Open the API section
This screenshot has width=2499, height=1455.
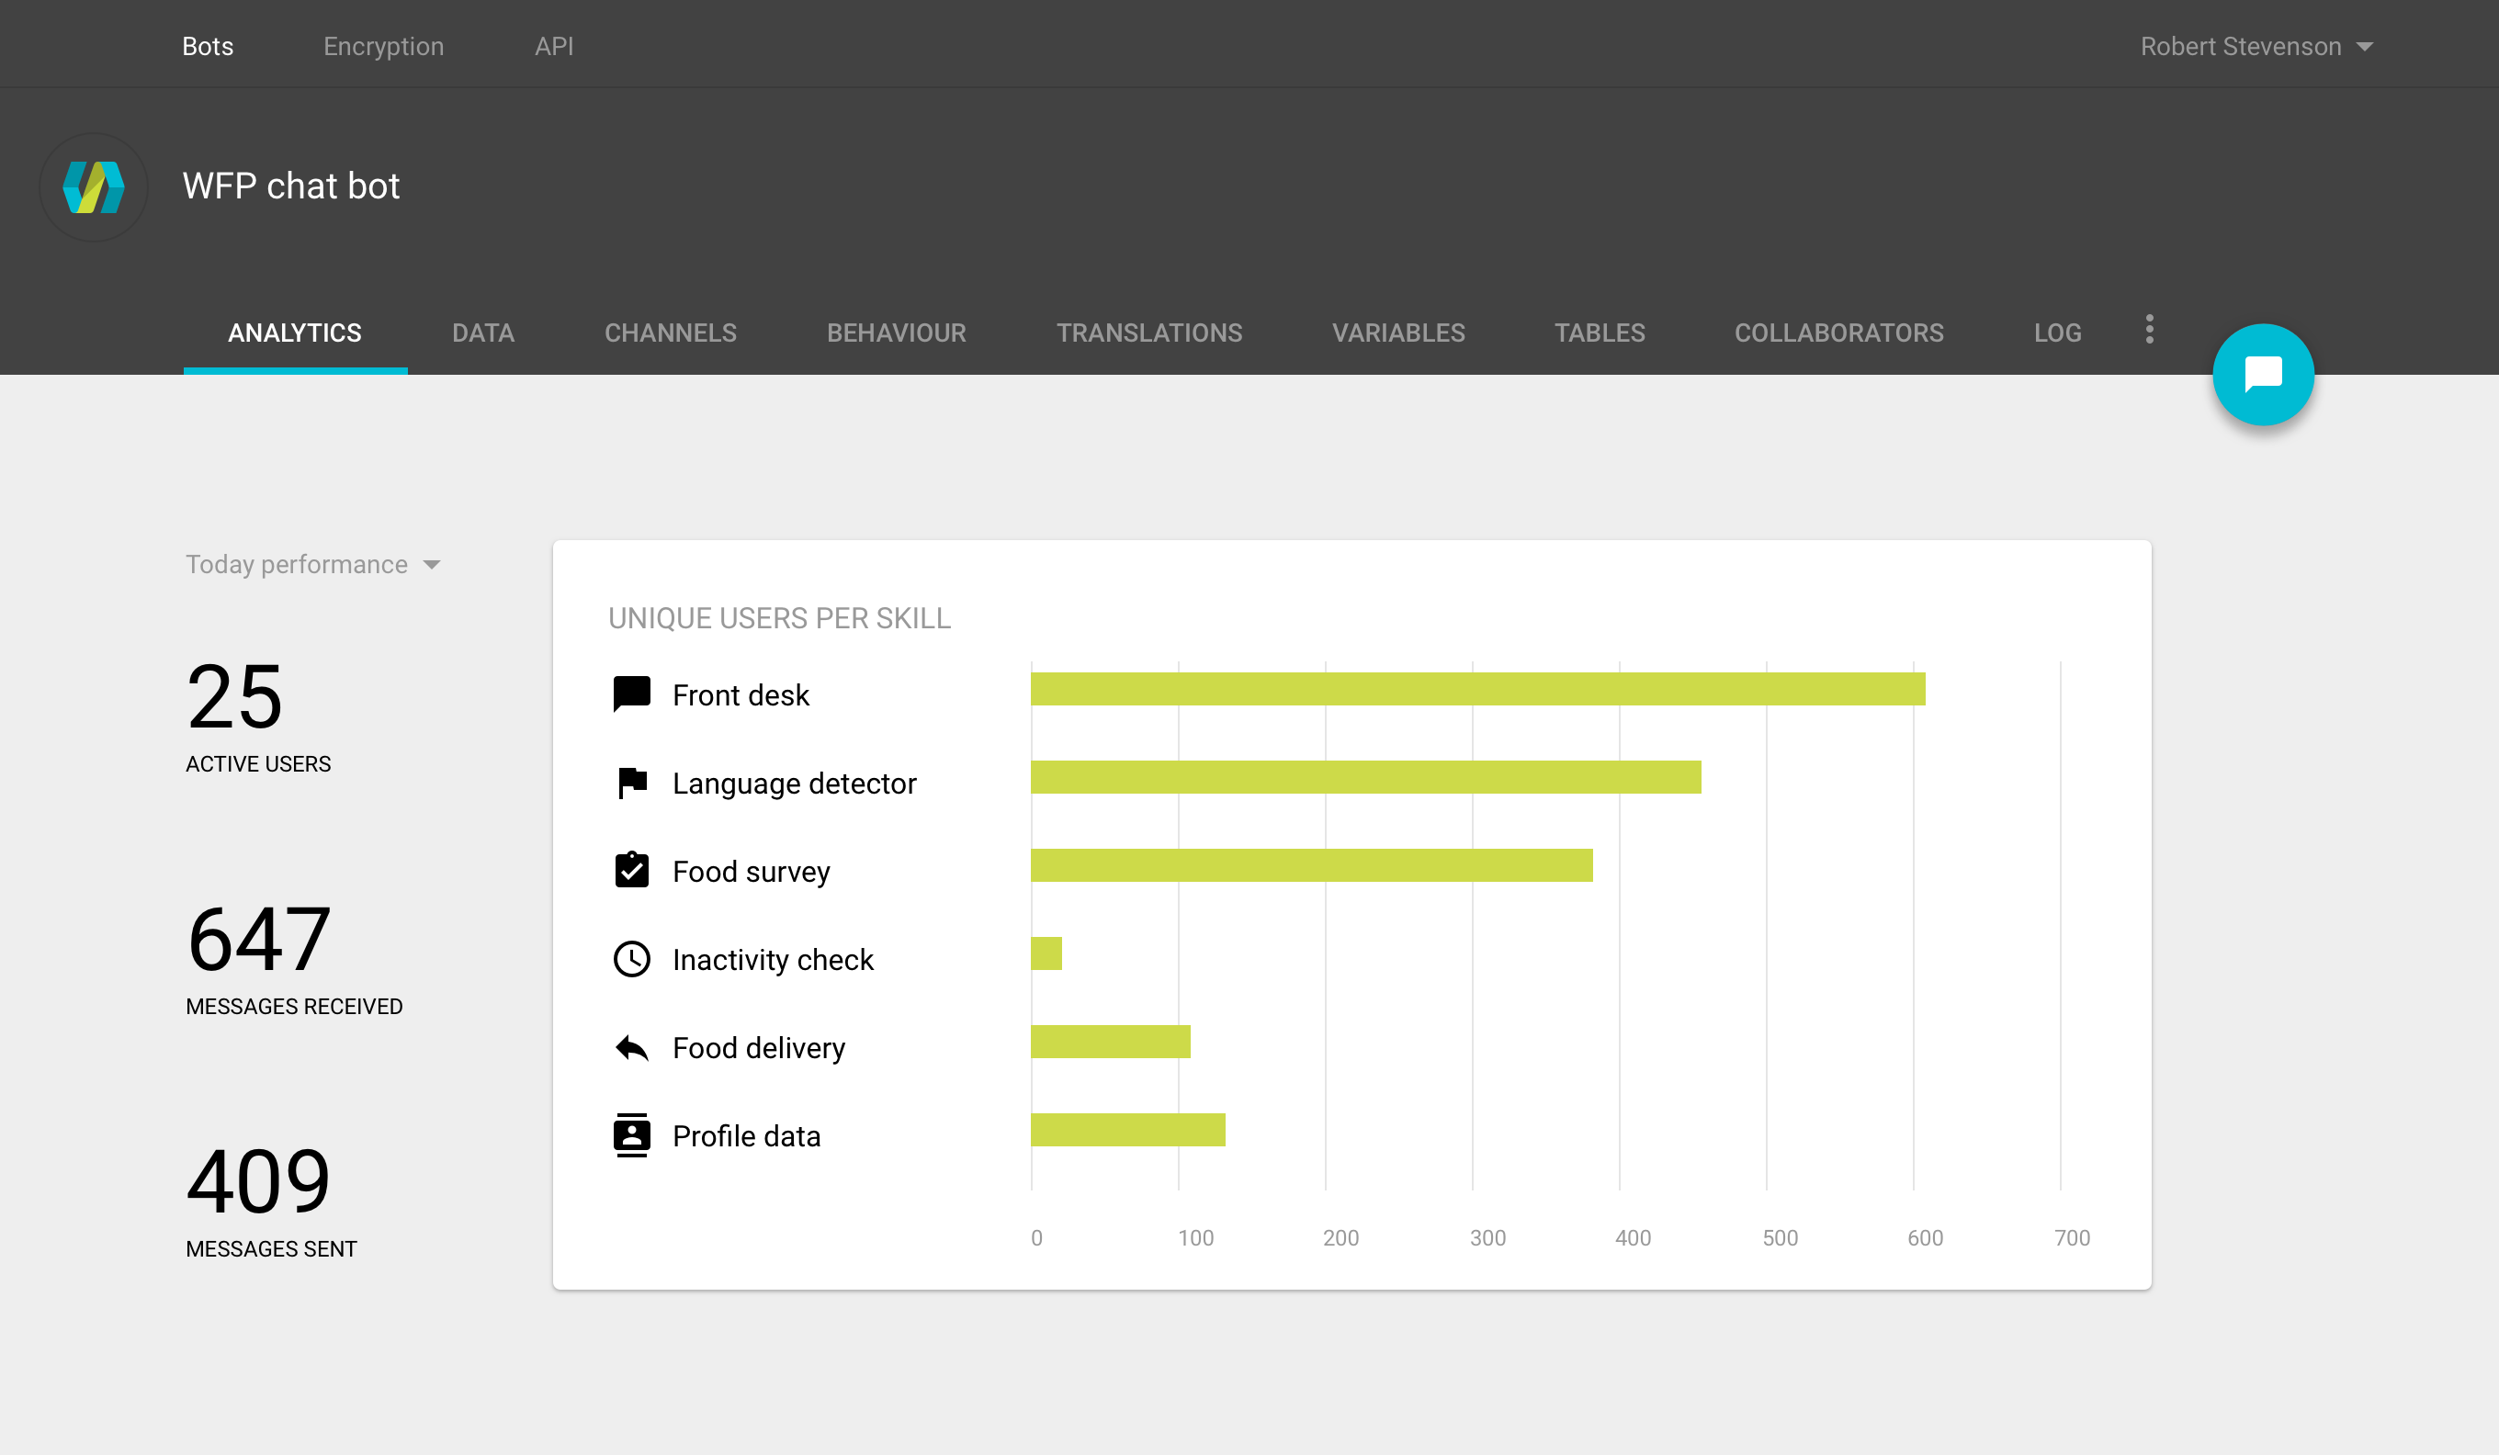(553, 47)
